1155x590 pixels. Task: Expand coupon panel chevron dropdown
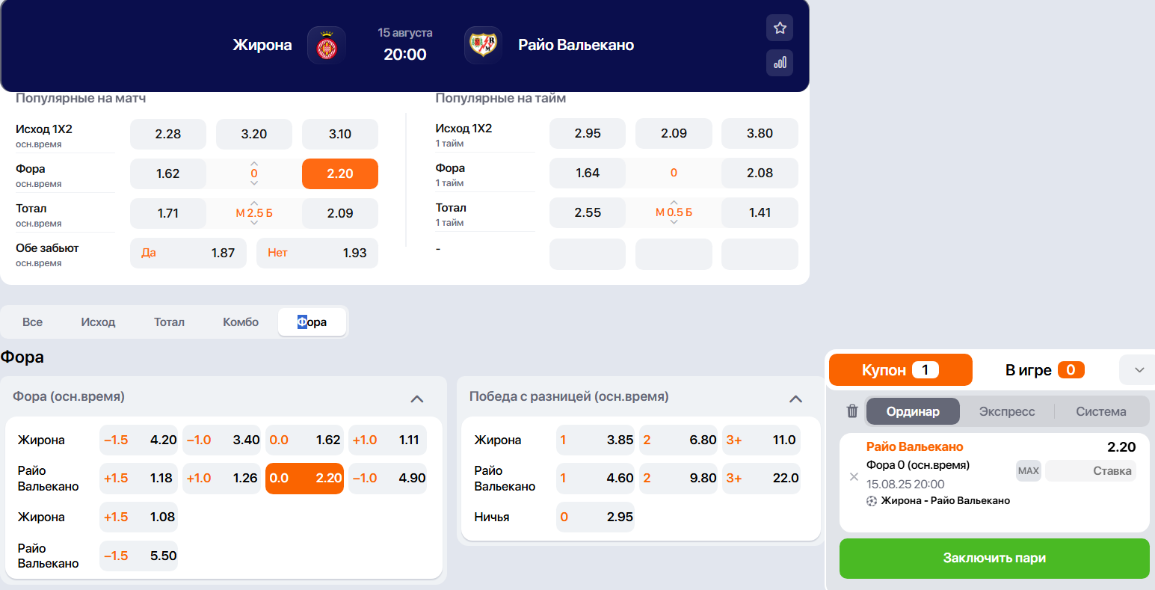point(1139,370)
